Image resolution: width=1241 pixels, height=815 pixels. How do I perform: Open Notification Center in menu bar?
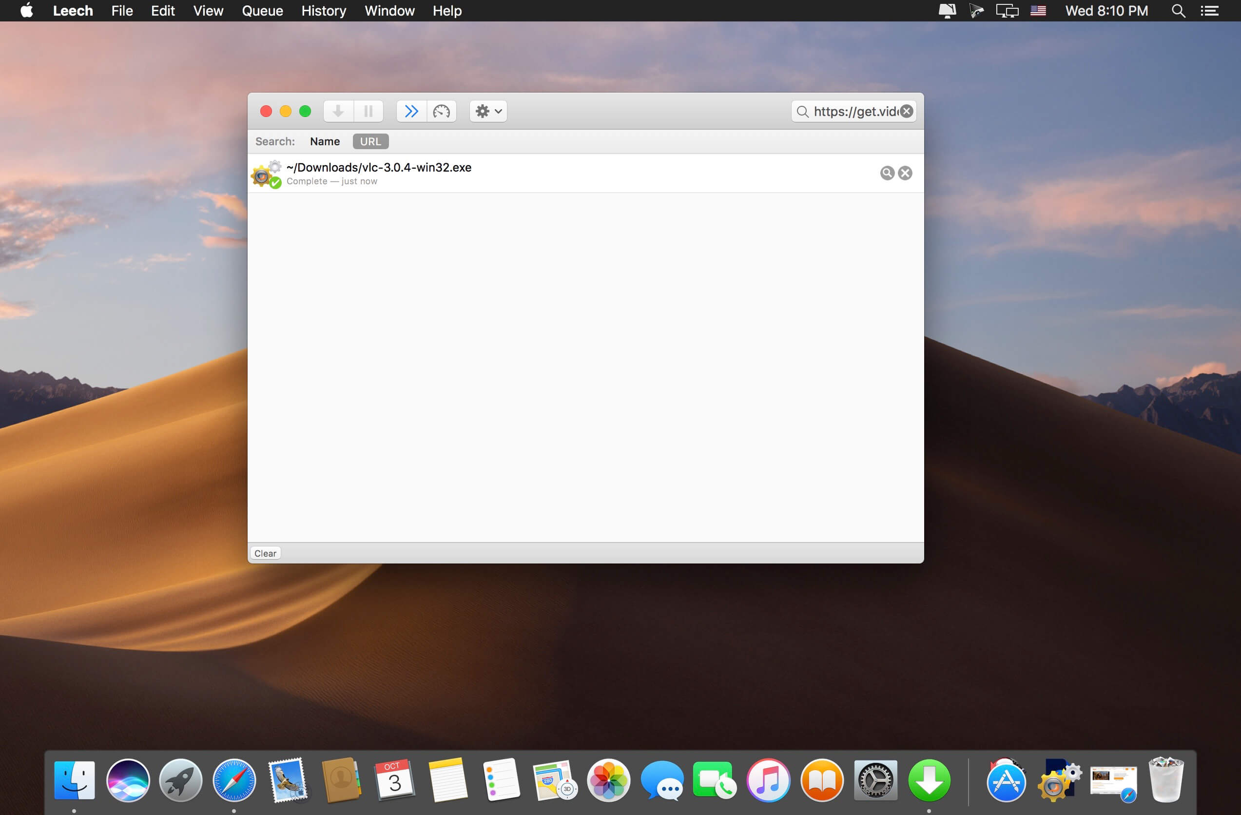pos(1209,10)
